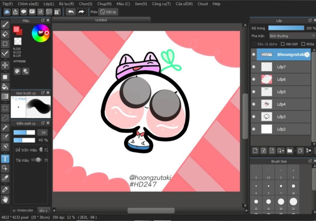Click the duplicate layer icon
Image resolution: width=316 pixels, height=221 pixels.
[x=300, y=151]
